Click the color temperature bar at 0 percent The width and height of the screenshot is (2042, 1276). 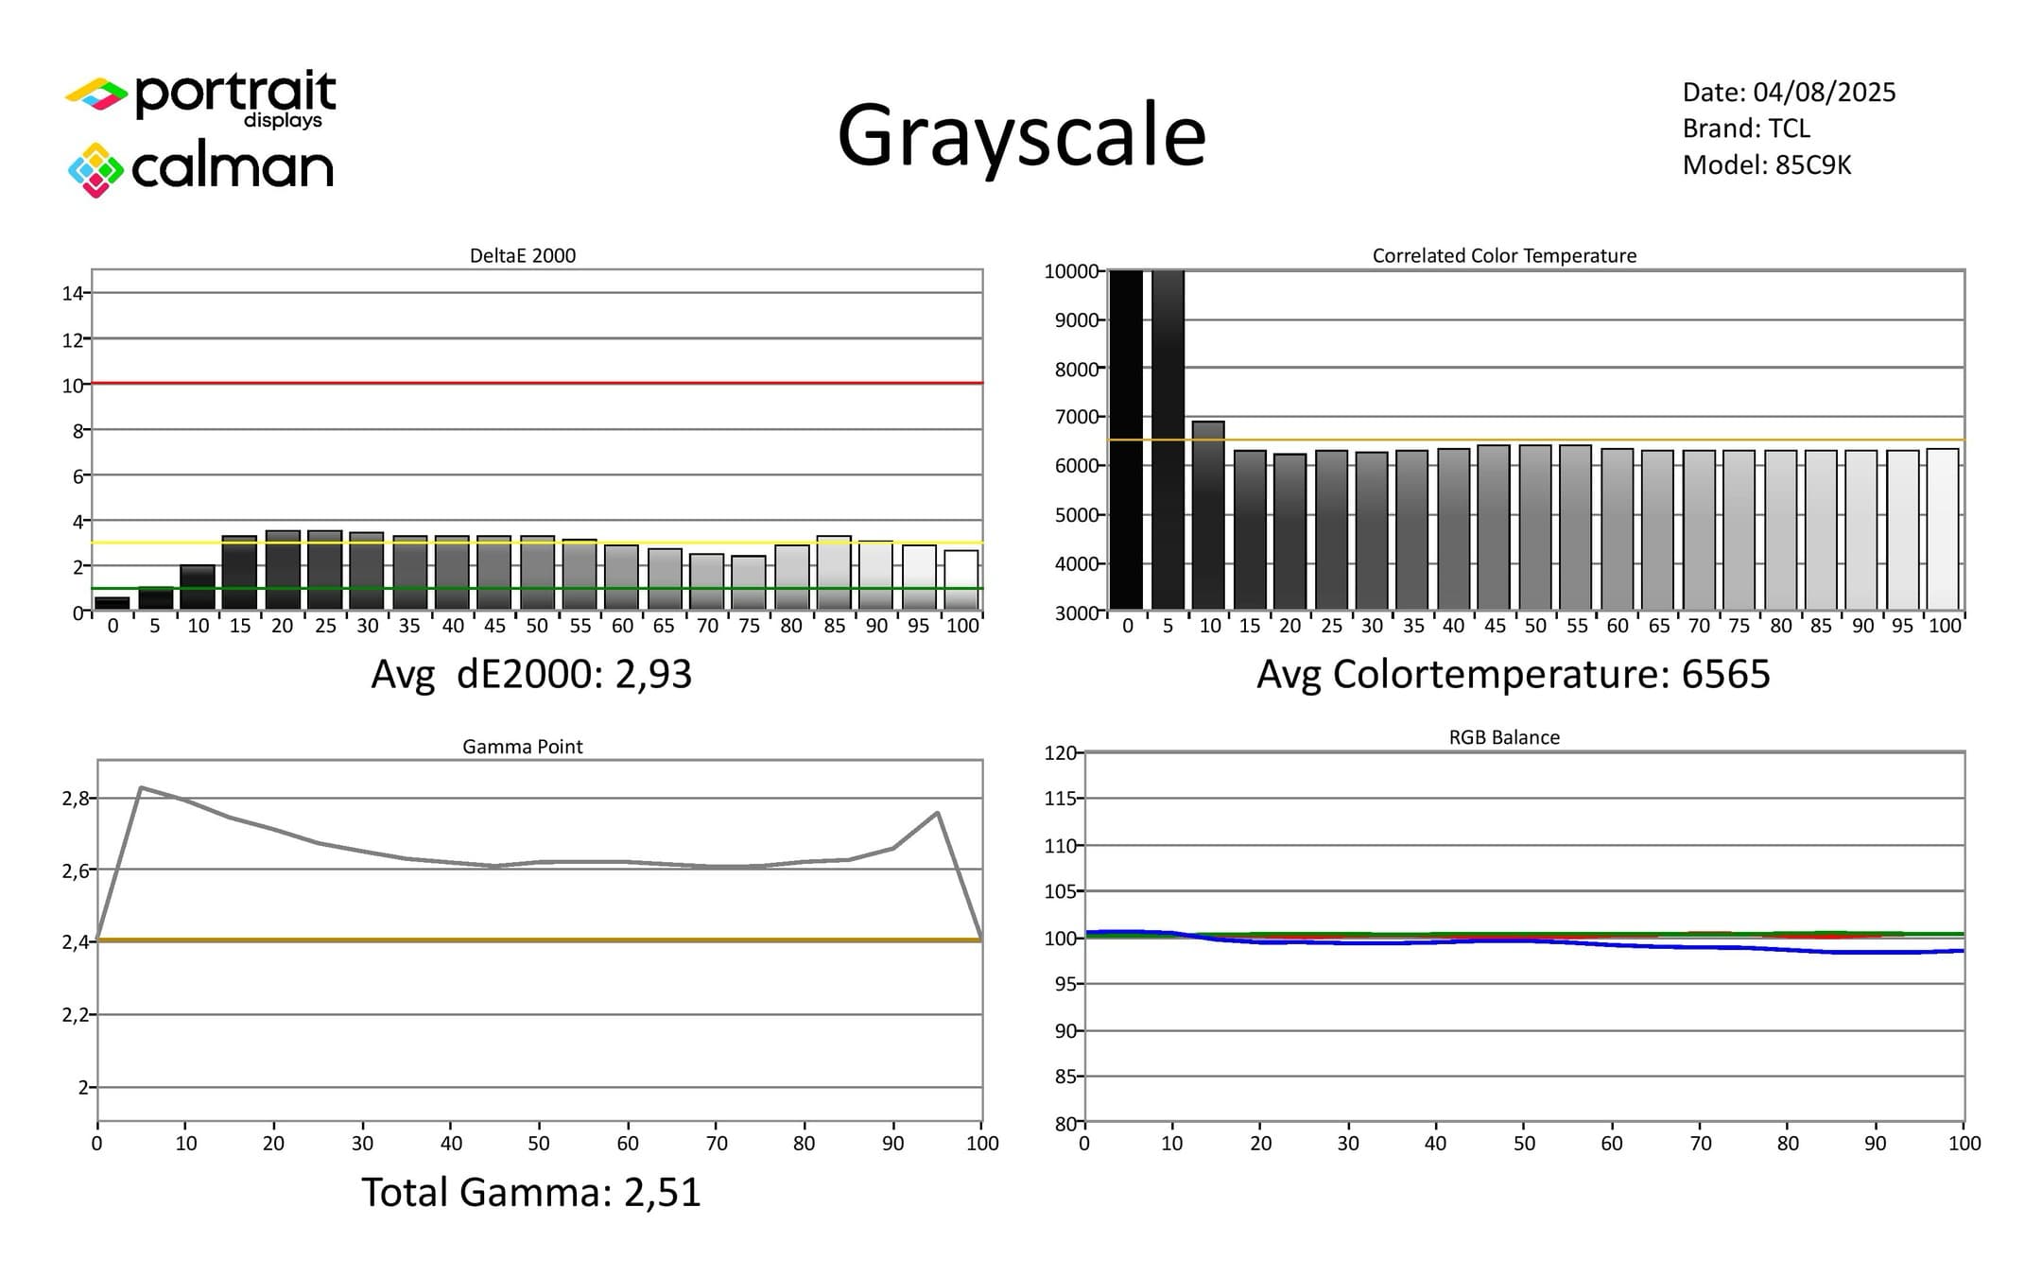click(x=1126, y=440)
